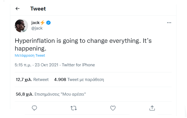This screenshot has width=187, height=118.
Task: Click the share upload icon
Action: [152, 107]
